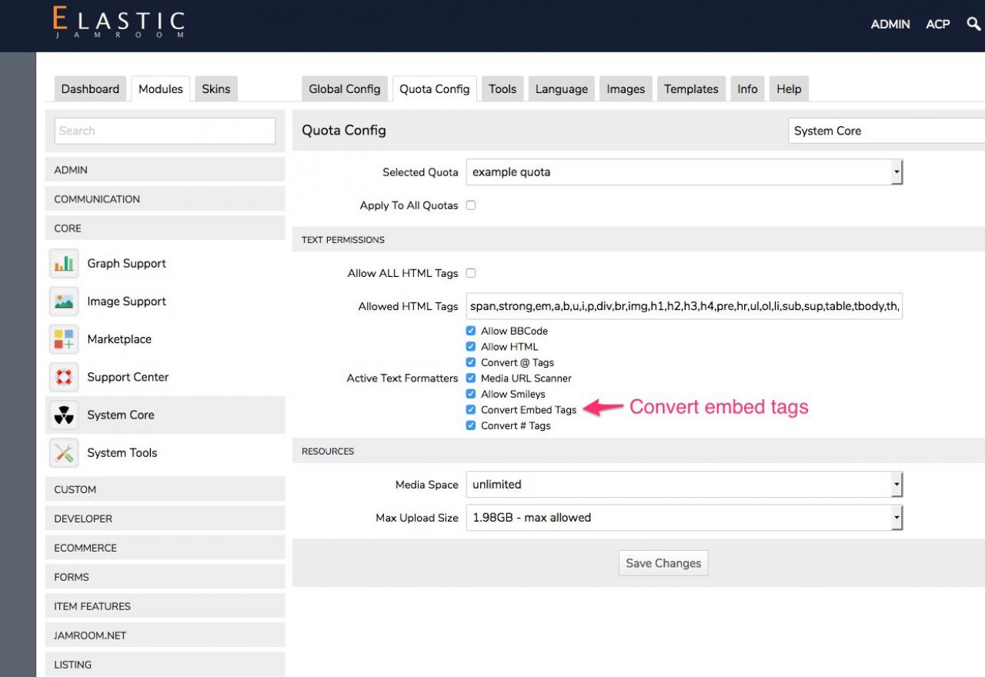The width and height of the screenshot is (985, 677).
Task: Open the Selected Quota dropdown
Action: 683,172
